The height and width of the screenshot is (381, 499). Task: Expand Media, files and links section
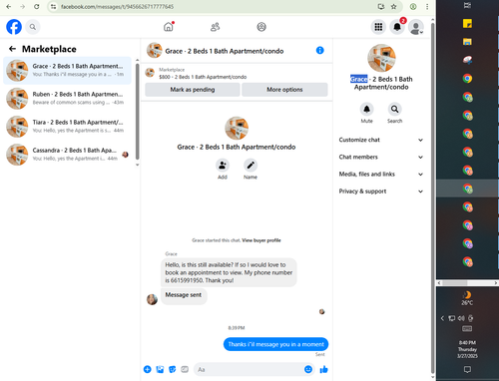(381, 175)
